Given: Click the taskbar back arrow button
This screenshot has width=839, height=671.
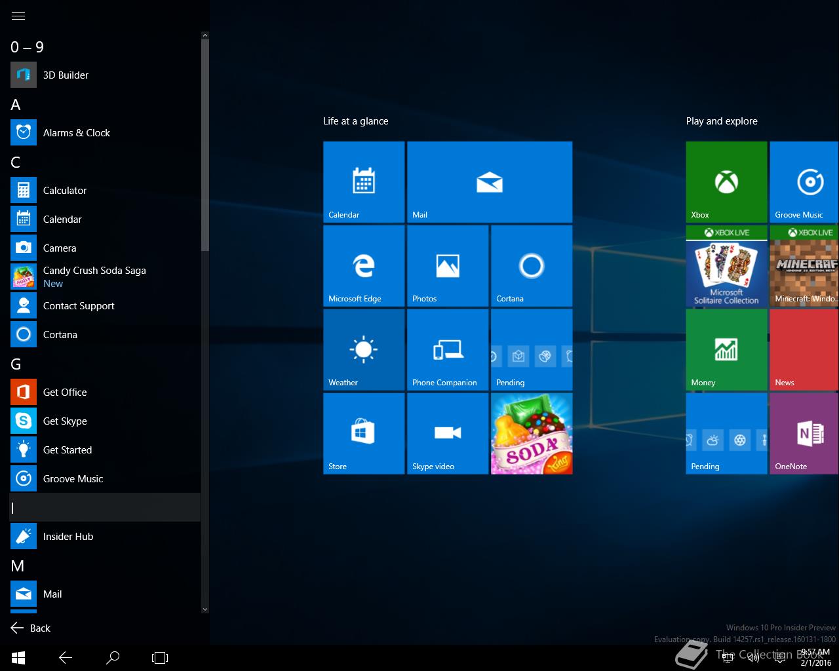Looking at the screenshot, I should [x=66, y=657].
